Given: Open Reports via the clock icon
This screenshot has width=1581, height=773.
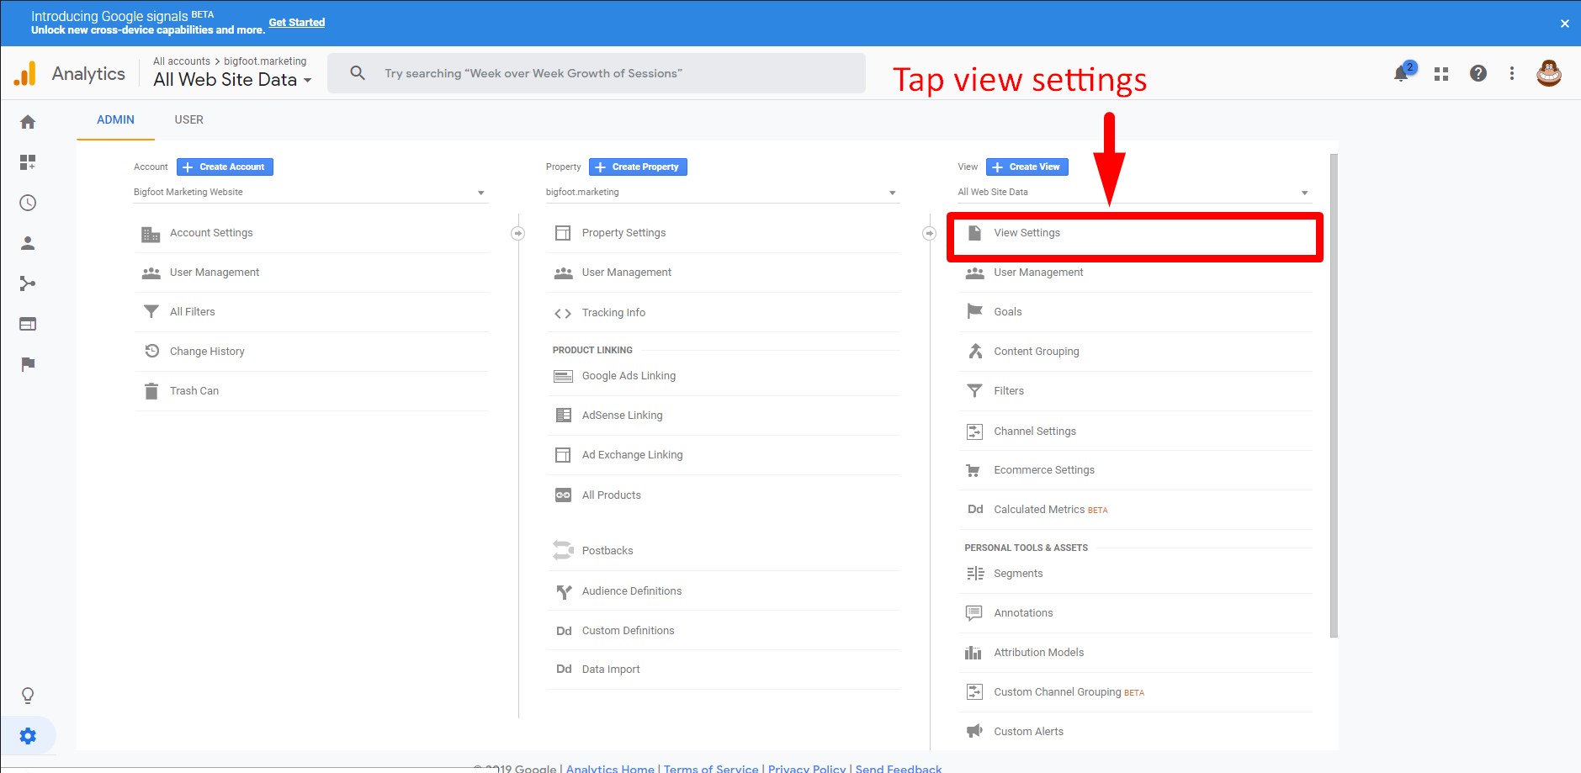Looking at the screenshot, I should coord(28,202).
